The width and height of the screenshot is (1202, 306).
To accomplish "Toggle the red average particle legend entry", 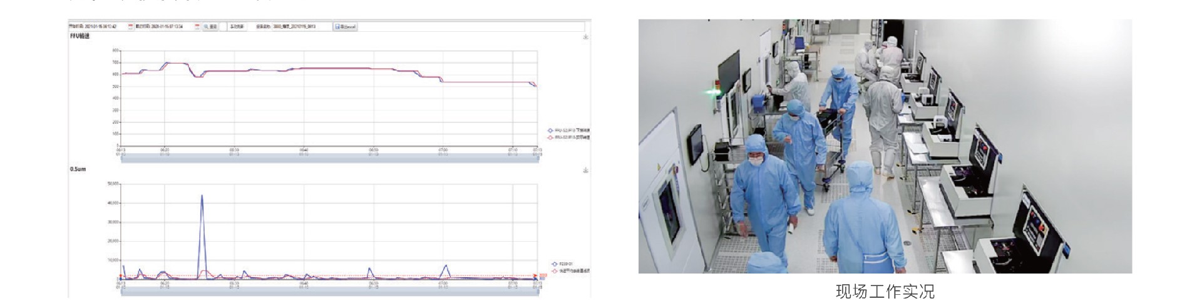I will pyautogui.click(x=555, y=271).
